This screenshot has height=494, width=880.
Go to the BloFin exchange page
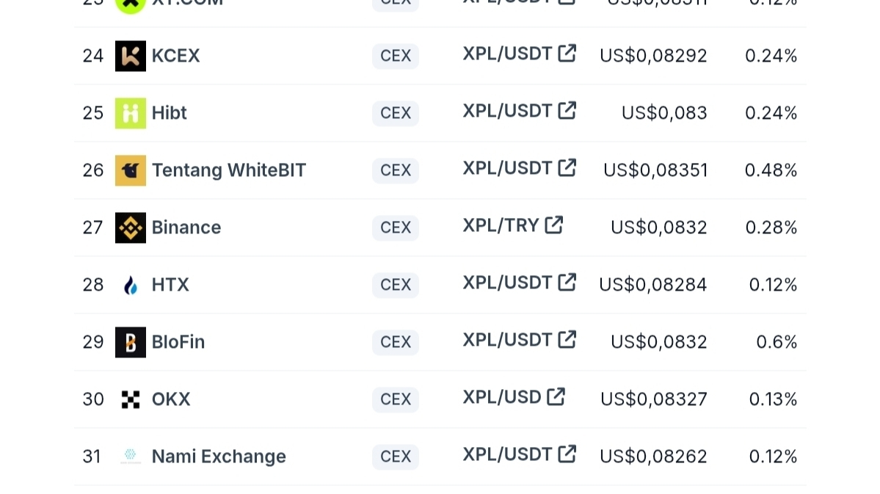(178, 342)
